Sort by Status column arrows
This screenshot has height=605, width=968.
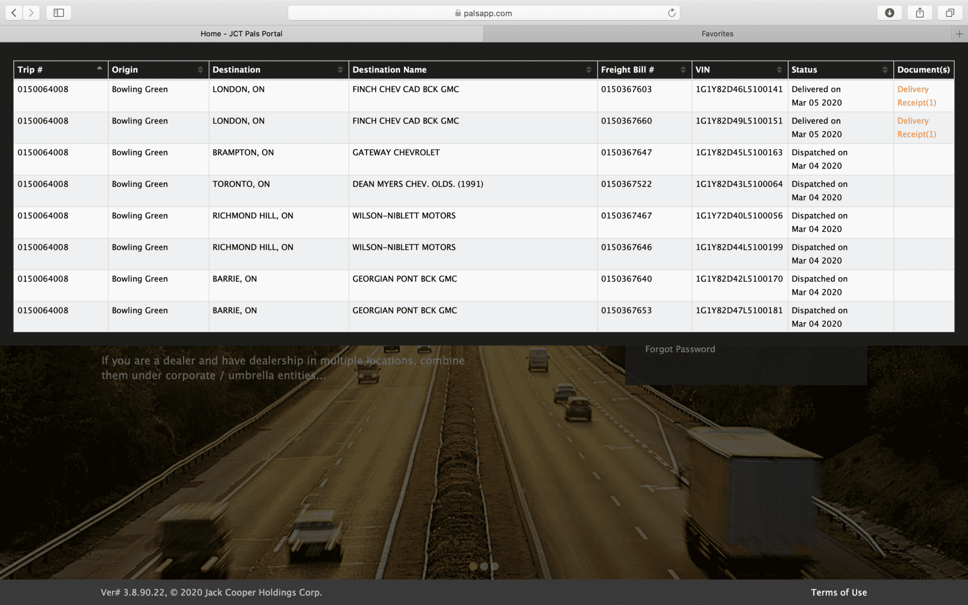tap(885, 70)
